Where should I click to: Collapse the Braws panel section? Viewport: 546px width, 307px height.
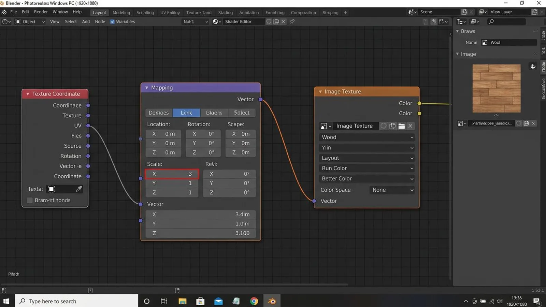[457, 31]
